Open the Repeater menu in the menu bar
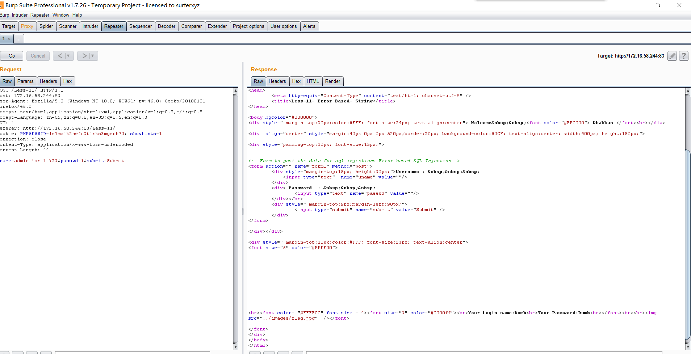 coord(40,15)
